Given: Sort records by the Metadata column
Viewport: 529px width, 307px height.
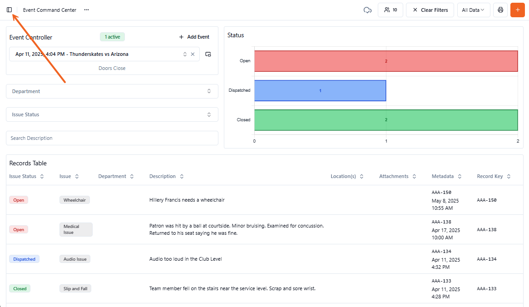Looking at the screenshot, I should [x=446, y=176].
